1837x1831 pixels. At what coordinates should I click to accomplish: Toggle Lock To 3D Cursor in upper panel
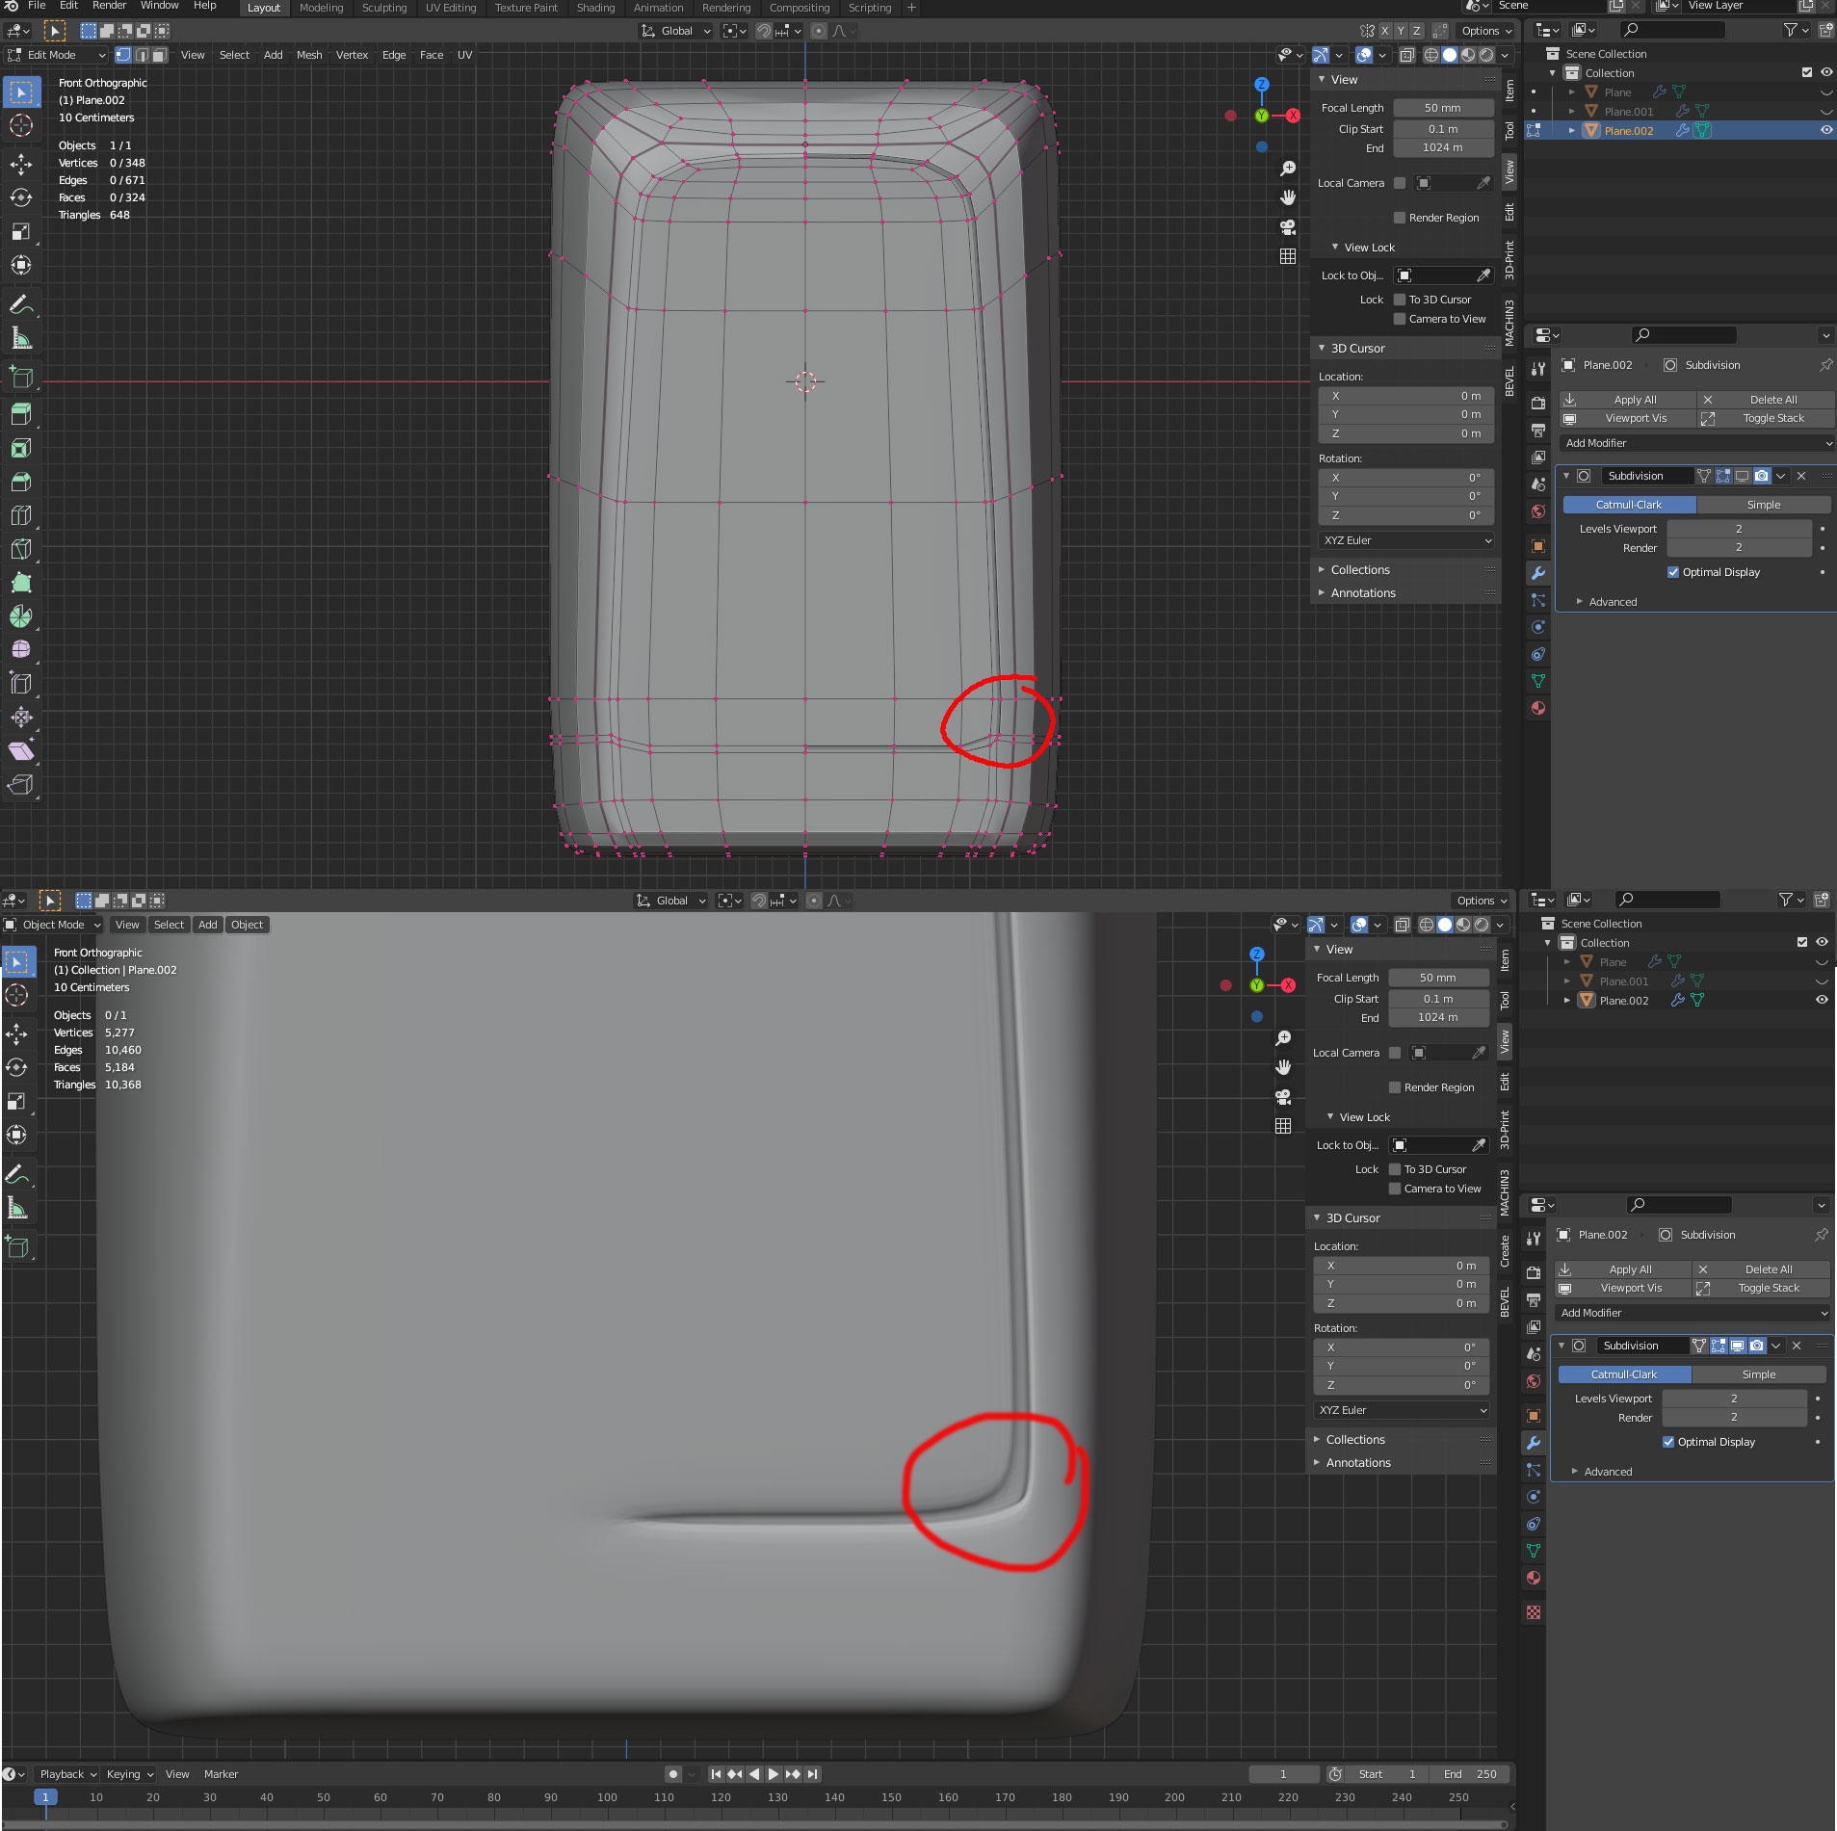pyautogui.click(x=1400, y=300)
